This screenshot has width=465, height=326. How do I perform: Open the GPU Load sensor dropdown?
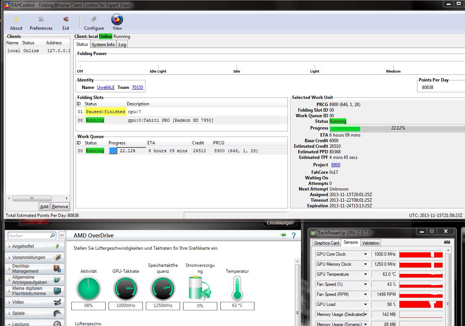pyautogui.click(x=365, y=304)
